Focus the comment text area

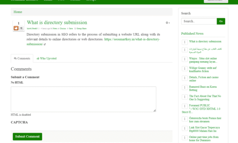(x=83, y=99)
